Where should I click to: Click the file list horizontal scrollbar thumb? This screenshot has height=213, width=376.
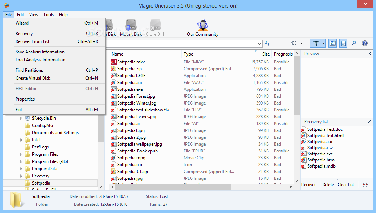pos(173,187)
